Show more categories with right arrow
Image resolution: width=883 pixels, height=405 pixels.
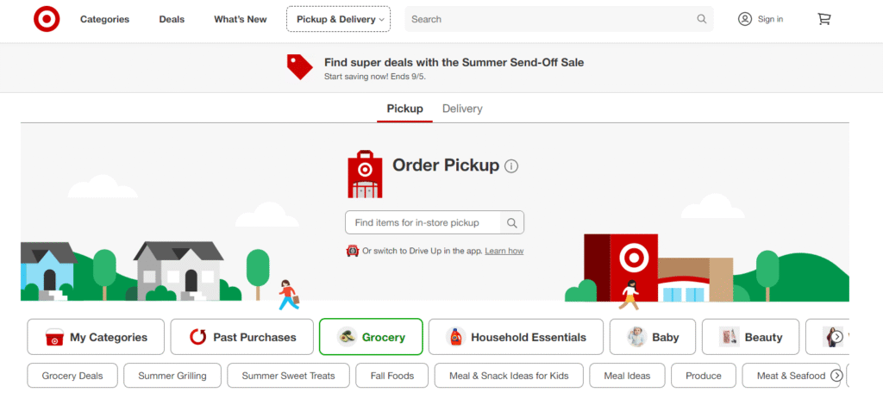point(837,337)
